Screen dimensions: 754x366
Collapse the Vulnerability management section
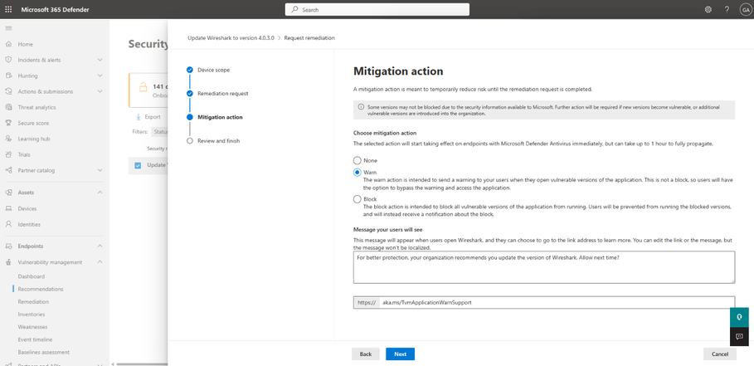tap(100, 262)
